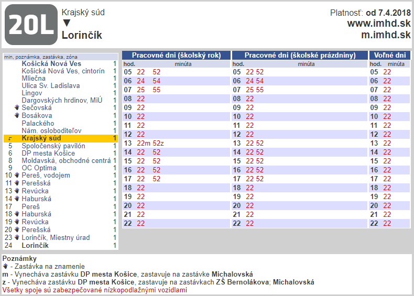Select the Pracovné dni (školský rok) header
Screen dimensions: 414x296
point(176,56)
